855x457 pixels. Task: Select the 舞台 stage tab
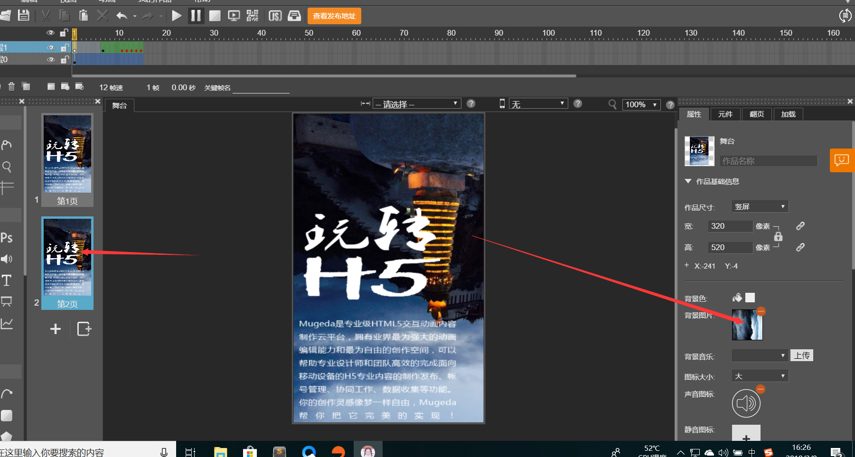pos(120,105)
